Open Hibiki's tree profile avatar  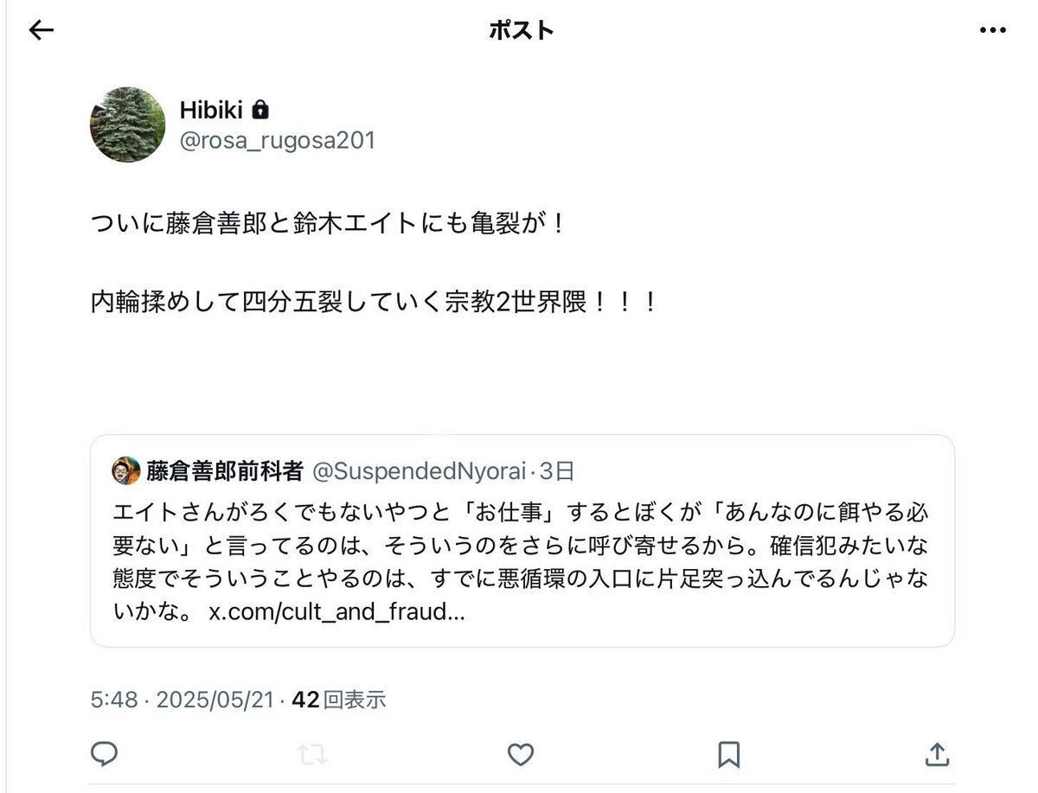click(127, 125)
